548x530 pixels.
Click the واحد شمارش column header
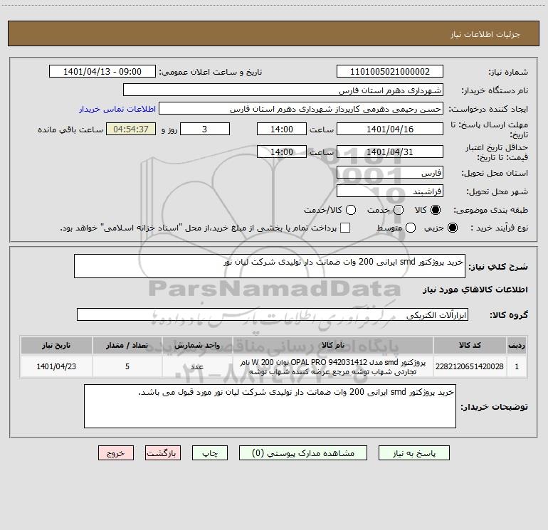(x=197, y=345)
